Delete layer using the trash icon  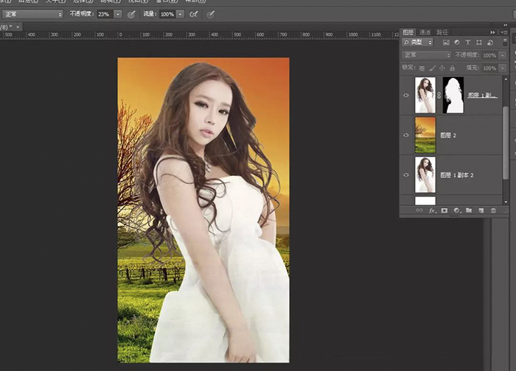[x=493, y=211]
